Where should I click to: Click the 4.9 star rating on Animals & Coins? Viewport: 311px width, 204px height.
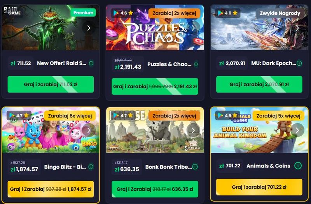227,115
